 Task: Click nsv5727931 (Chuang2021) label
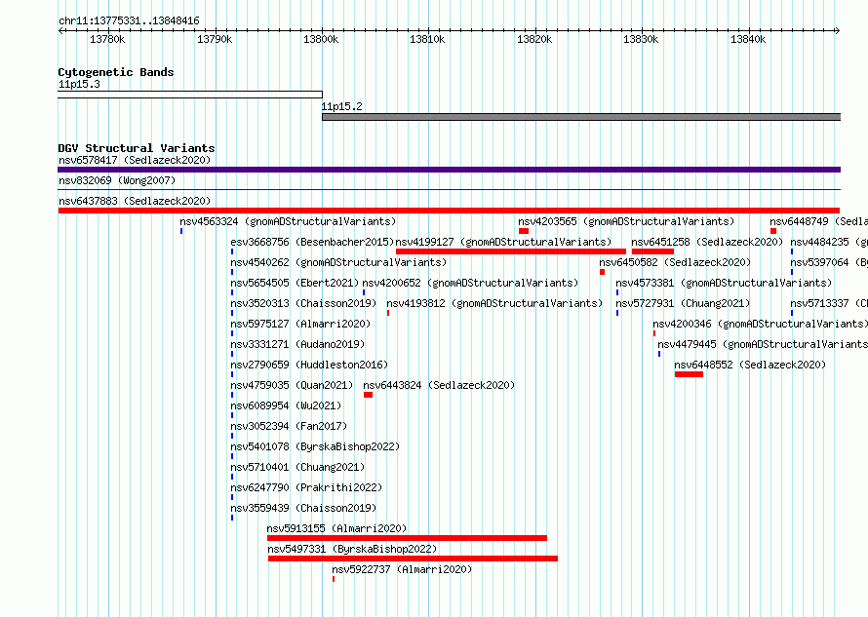click(x=683, y=303)
